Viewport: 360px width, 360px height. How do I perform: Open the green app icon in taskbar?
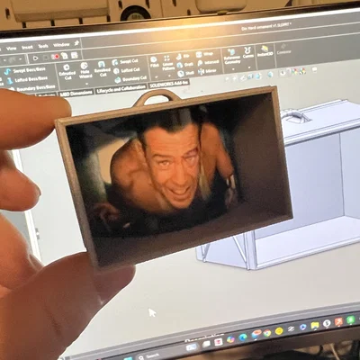click(x=350, y=319)
